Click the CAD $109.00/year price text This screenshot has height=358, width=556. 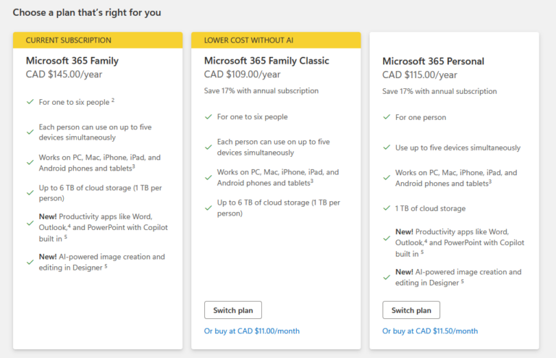(x=242, y=74)
